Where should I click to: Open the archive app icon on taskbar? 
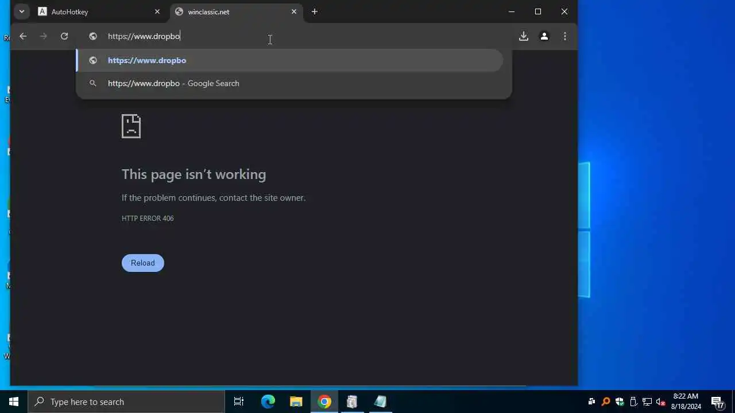tap(352, 402)
